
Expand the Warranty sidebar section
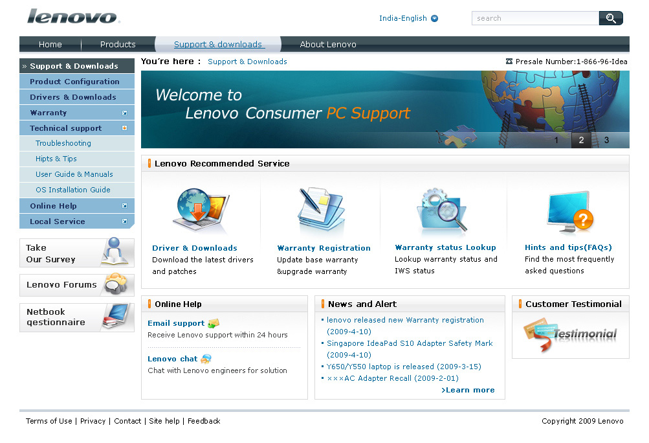pos(124,113)
